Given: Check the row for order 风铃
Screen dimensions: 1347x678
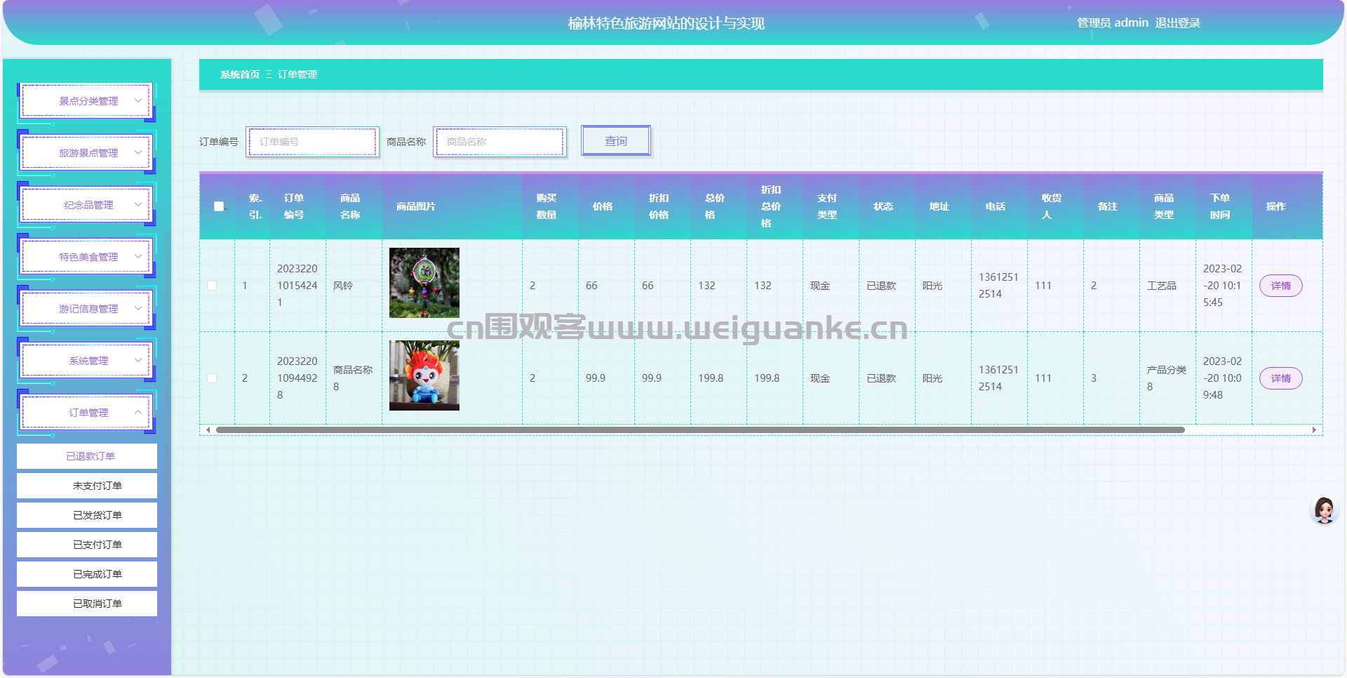Looking at the screenshot, I should [212, 286].
